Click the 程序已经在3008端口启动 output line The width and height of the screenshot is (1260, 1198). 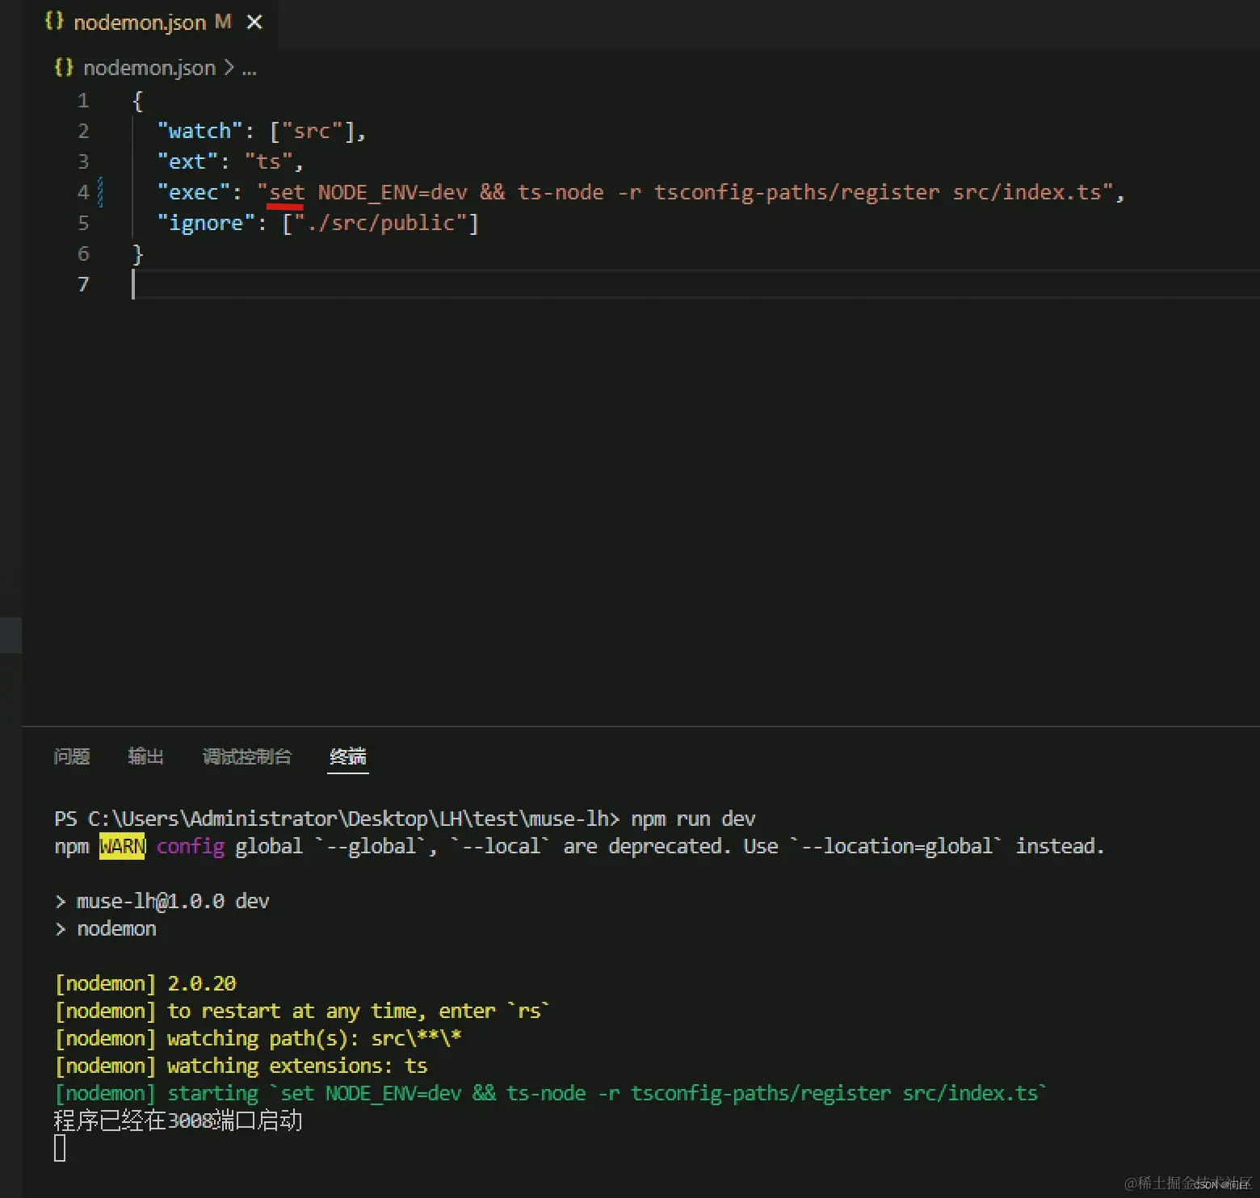point(178,1121)
